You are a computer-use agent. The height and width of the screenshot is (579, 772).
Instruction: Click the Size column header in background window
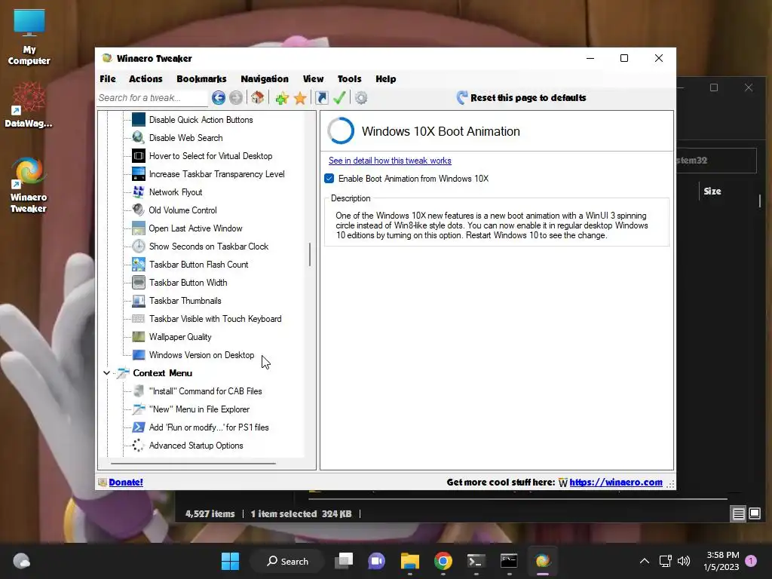click(x=712, y=191)
